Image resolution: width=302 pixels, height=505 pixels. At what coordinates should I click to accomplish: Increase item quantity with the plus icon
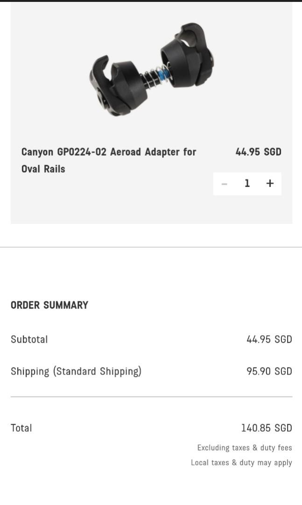coord(270,183)
